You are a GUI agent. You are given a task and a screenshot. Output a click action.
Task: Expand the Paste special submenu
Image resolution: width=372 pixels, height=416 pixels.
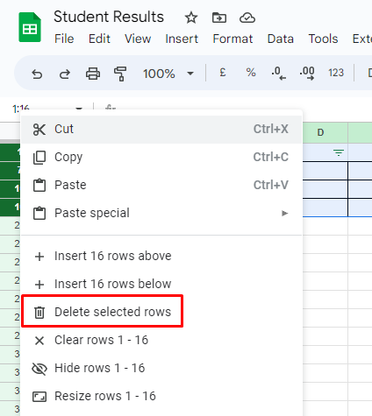tap(161, 213)
